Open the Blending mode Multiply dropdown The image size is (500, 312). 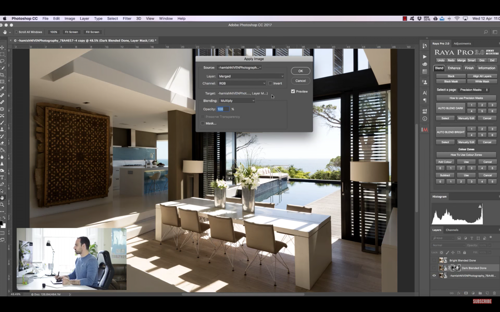(x=237, y=100)
